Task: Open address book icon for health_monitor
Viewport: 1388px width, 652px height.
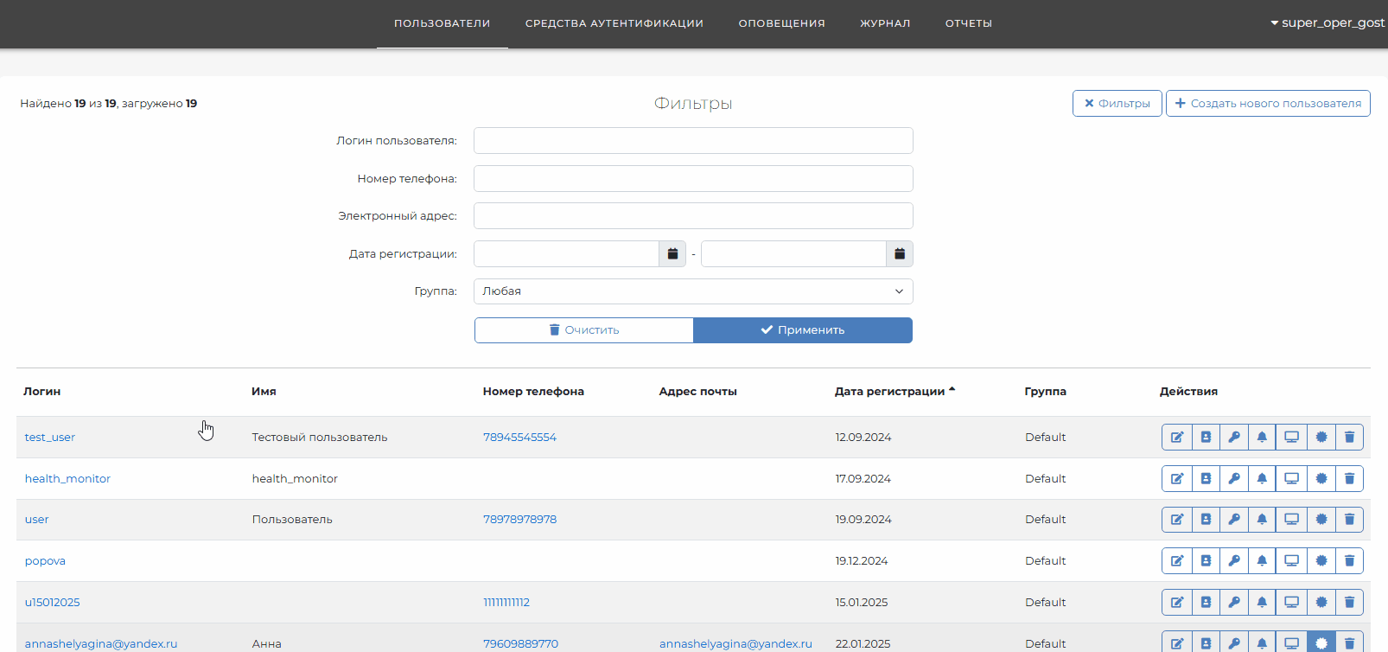Action: pyautogui.click(x=1206, y=479)
